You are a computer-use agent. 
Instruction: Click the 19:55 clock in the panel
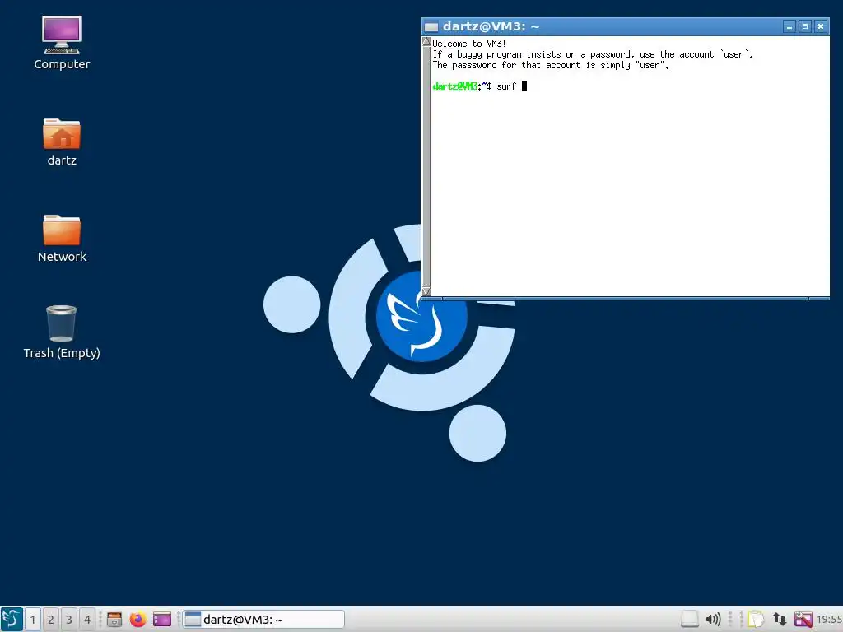pos(829,619)
